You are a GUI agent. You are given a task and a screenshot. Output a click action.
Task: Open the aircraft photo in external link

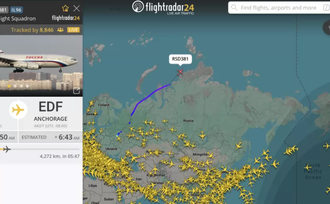[x=76, y=90]
